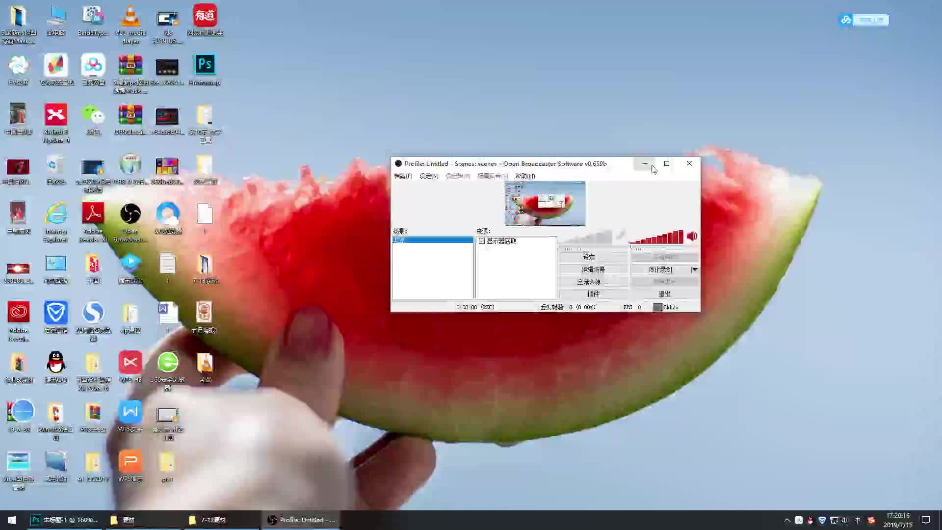Open the EV录屏 desktop icon
The image size is (942, 530).
(18, 71)
